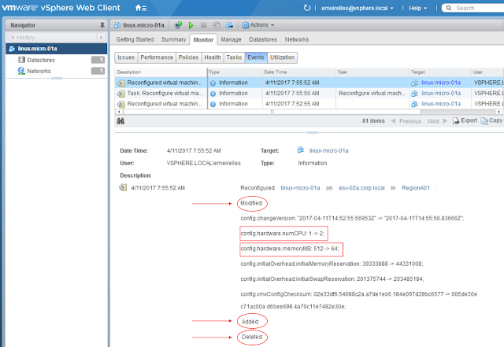Image resolution: width=504 pixels, height=347 pixels.
Task: Click the info icon on 7:55:52 AM event
Action: [x=213, y=83]
